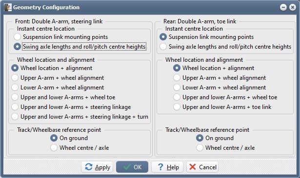Cancel the dialog using the red X button
The width and height of the screenshot is (300, 178).
pos(202,167)
